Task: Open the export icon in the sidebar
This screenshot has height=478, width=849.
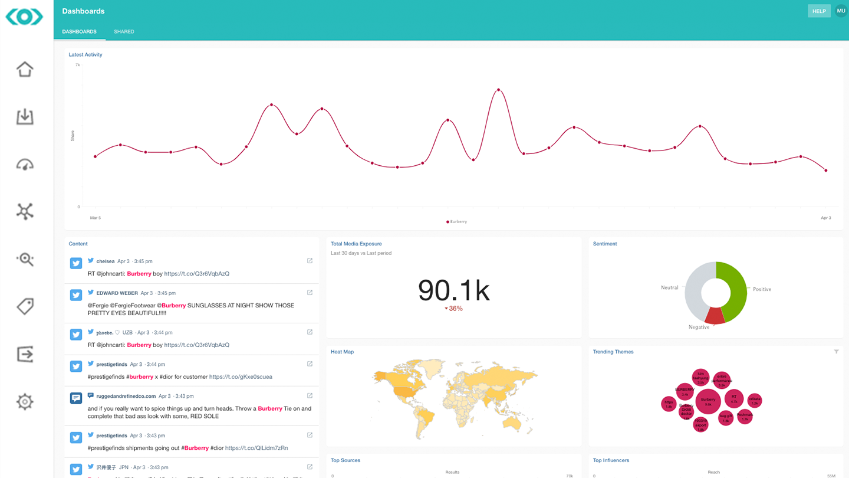Action: tap(25, 353)
